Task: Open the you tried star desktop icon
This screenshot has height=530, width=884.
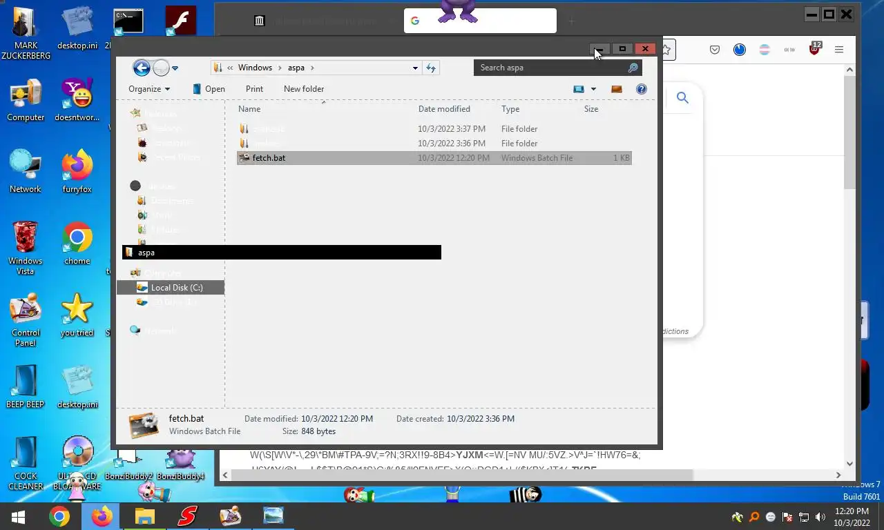Action: pos(77,315)
